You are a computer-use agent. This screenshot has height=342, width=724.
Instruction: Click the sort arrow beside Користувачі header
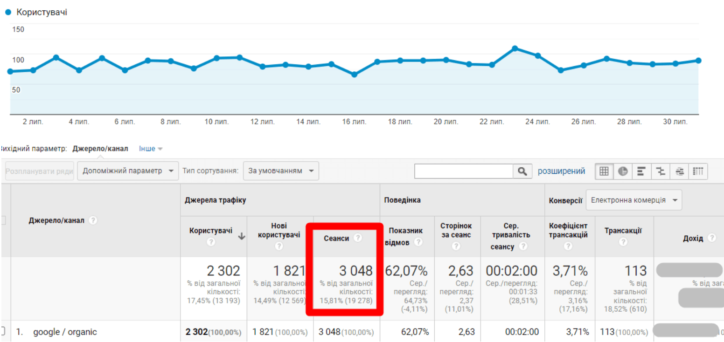[x=241, y=236]
